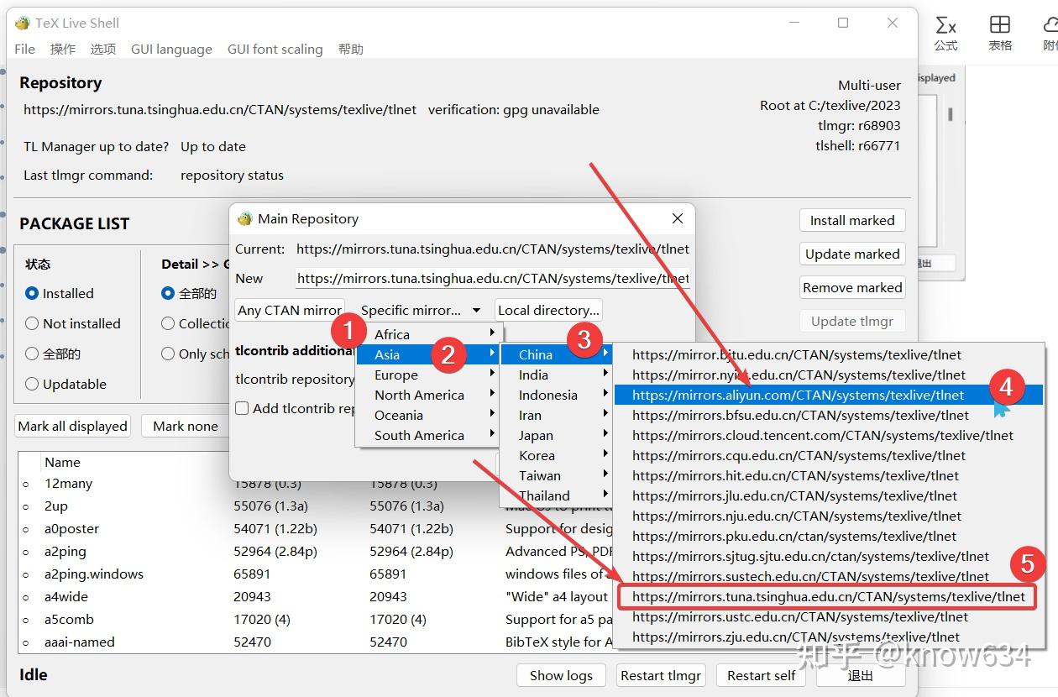This screenshot has height=697, width=1058.
Task: Expand the Oceania submenu
Action: [427, 415]
